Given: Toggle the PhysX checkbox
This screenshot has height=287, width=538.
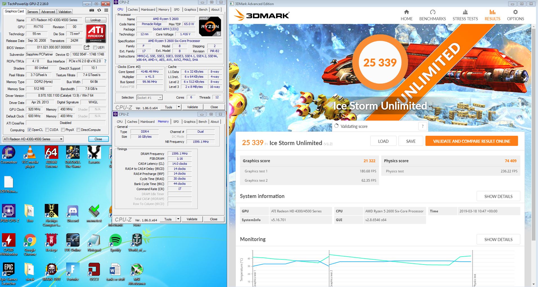Looking at the screenshot, I should tap(63, 130).
